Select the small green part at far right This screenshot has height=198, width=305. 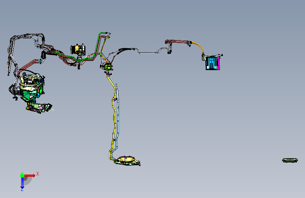click(x=290, y=160)
